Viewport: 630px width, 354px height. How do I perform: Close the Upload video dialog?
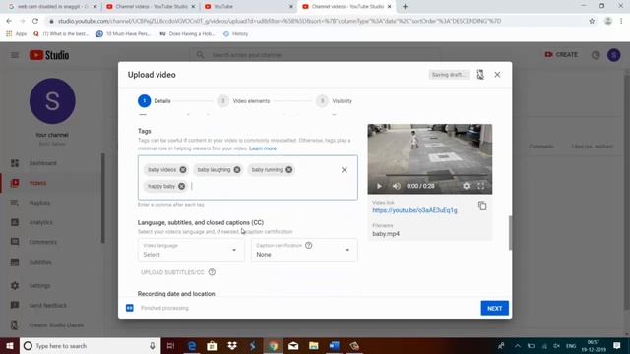tap(497, 75)
